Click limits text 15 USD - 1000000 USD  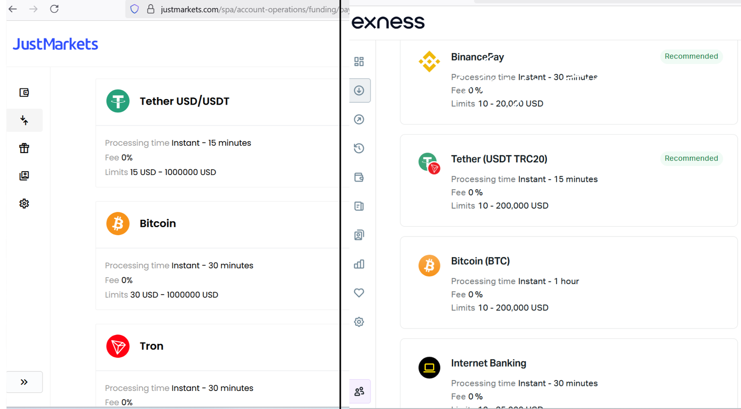tap(173, 172)
